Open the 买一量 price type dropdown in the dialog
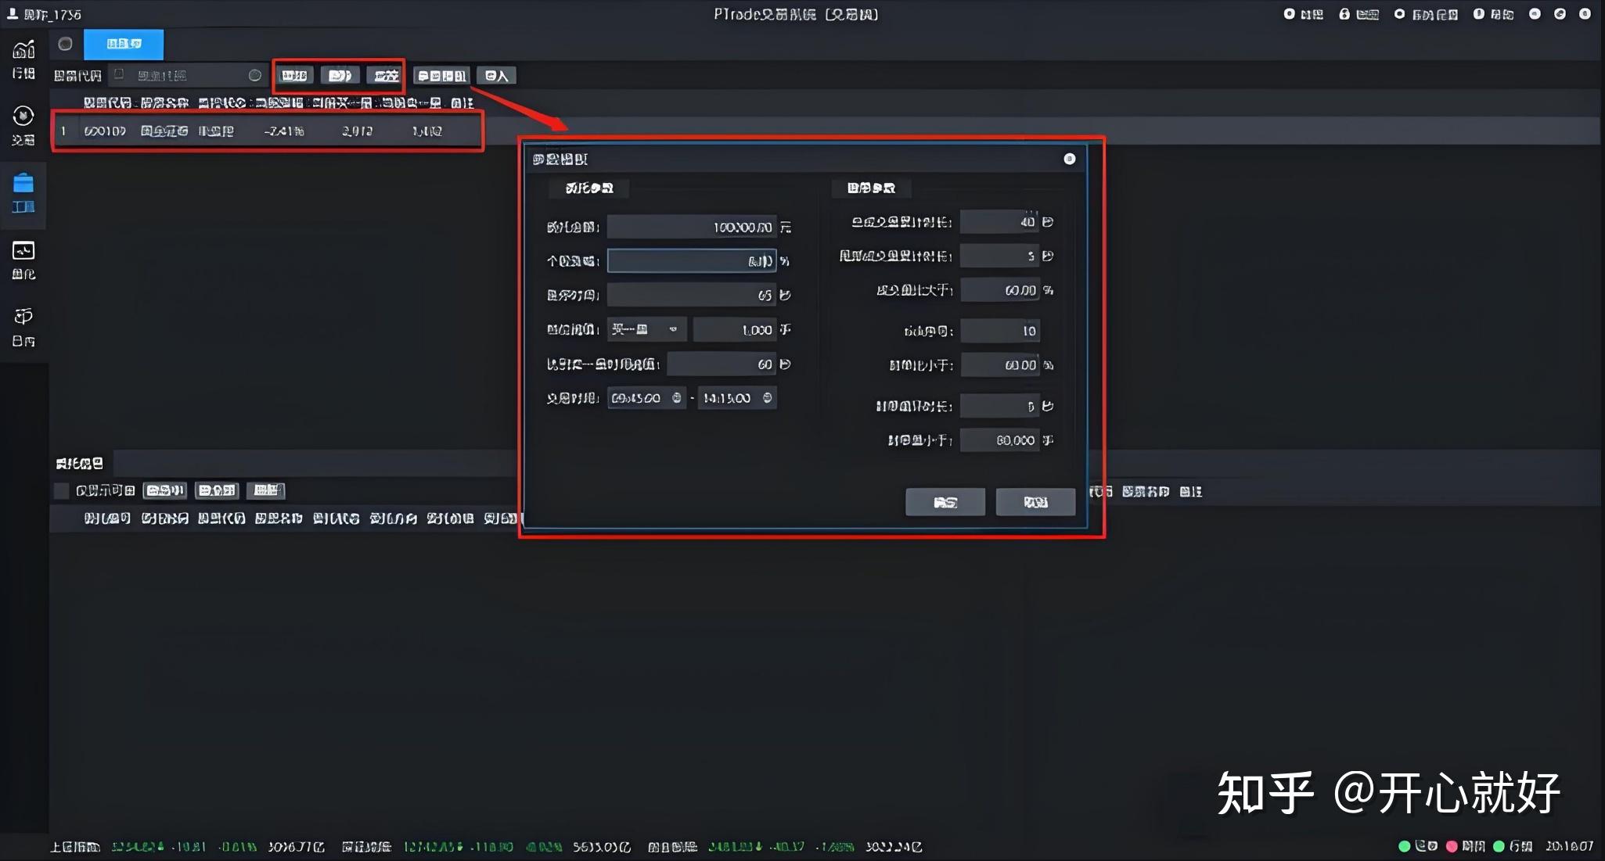 click(646, 329)
